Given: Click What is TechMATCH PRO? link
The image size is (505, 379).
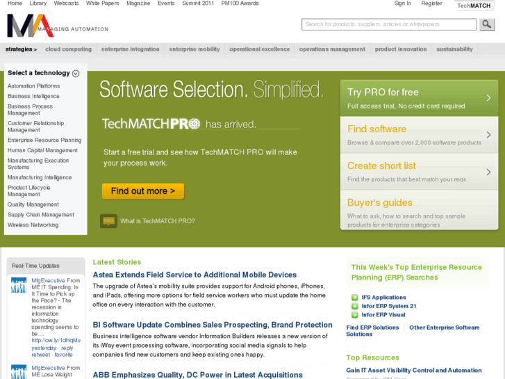Looking at the screenshot, I should tap(158, 221).
